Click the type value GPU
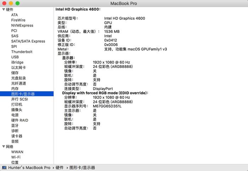This screenshot has width=248, height=171. coord(108,23)
